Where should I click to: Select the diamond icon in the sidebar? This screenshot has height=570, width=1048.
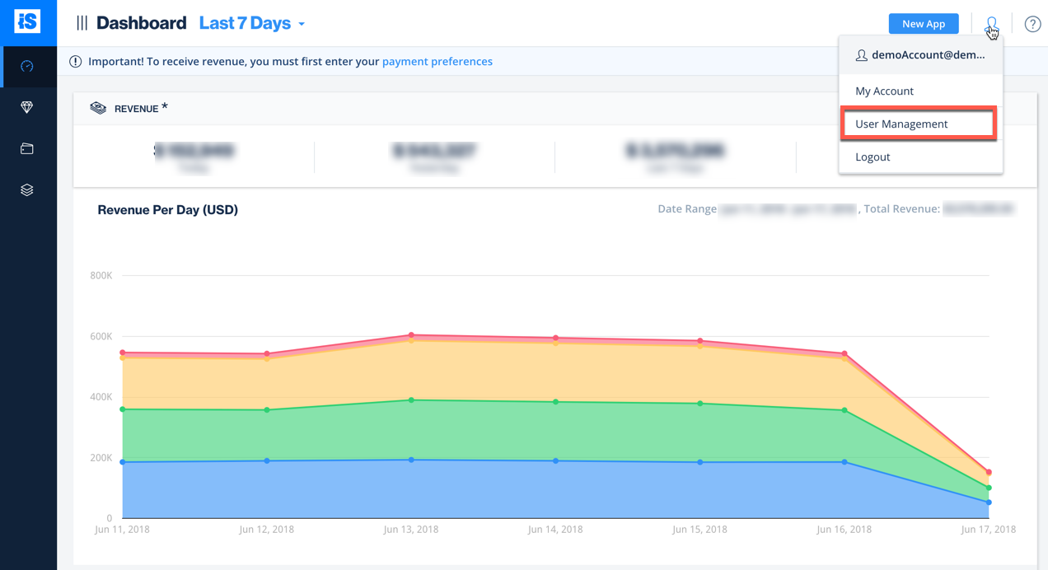point(27,108)
